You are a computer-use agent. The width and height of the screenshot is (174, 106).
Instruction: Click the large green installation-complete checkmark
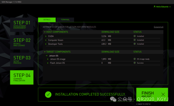[48, 94]
